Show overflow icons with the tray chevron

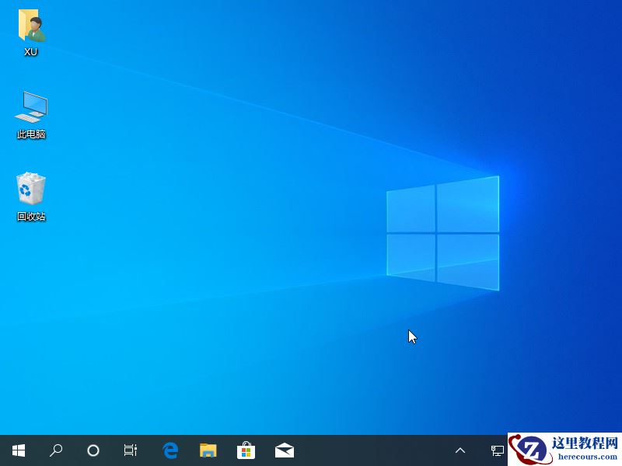coord(460,450)
